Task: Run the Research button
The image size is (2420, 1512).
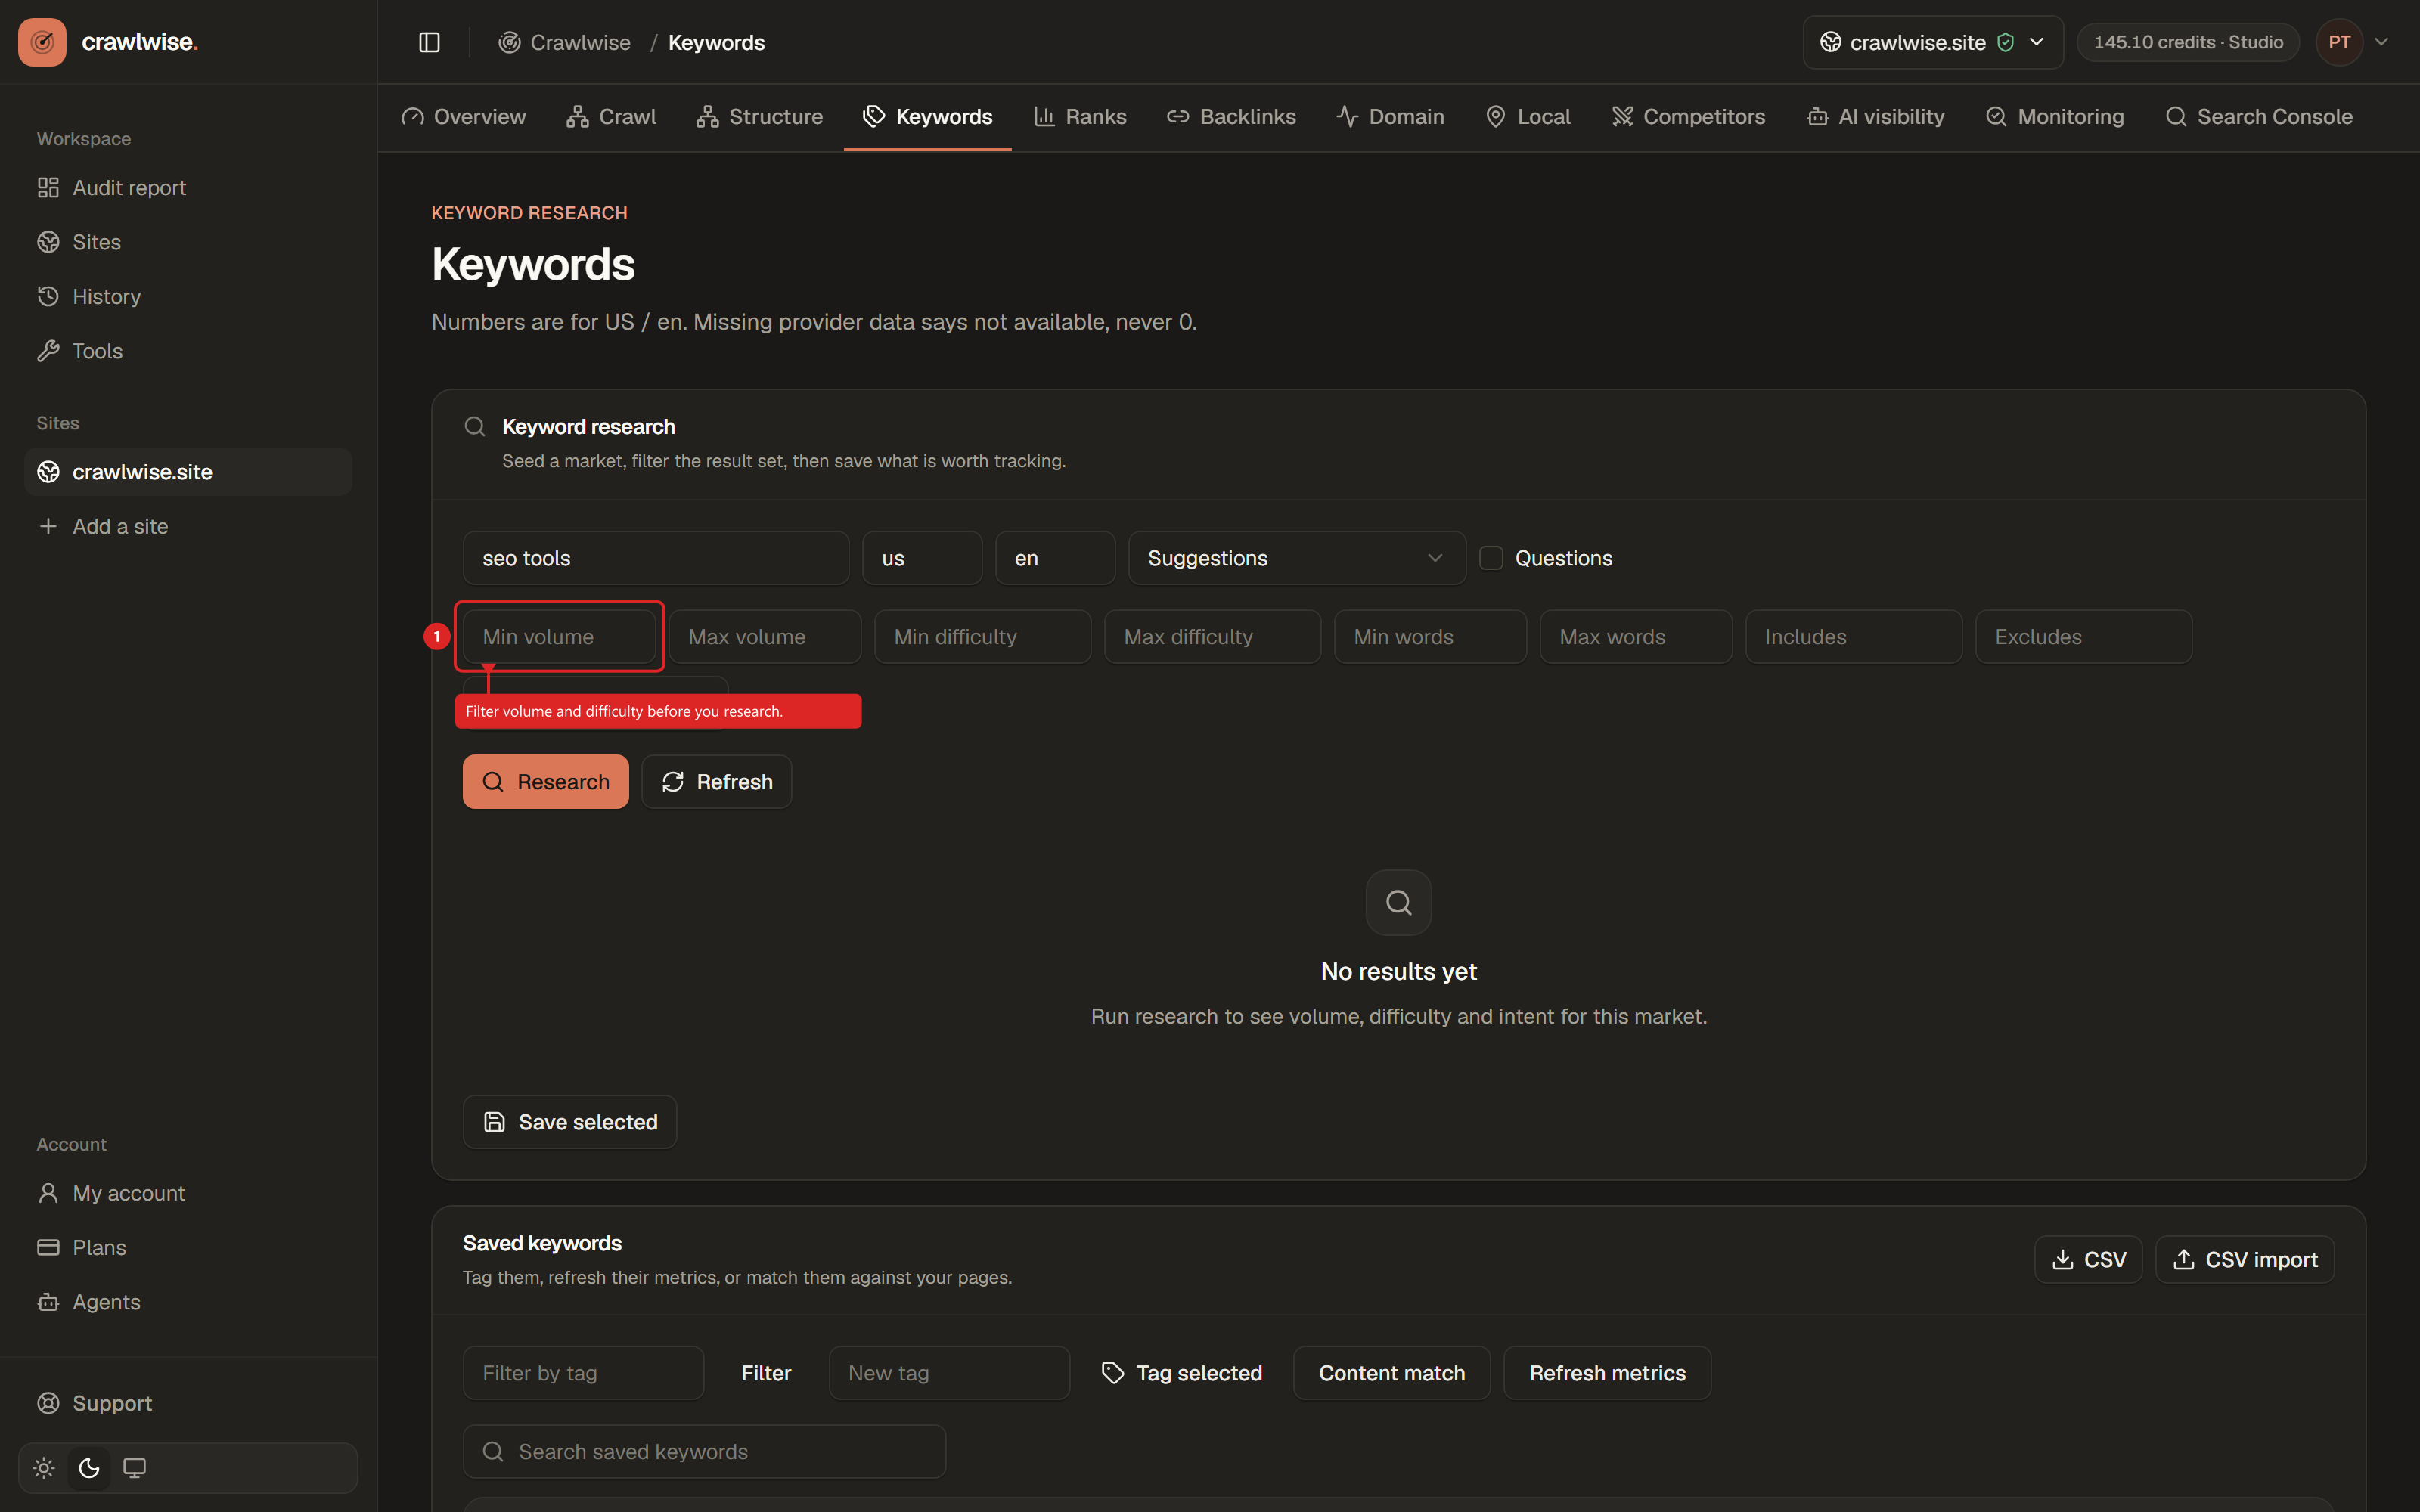Action: pos(546,782)
